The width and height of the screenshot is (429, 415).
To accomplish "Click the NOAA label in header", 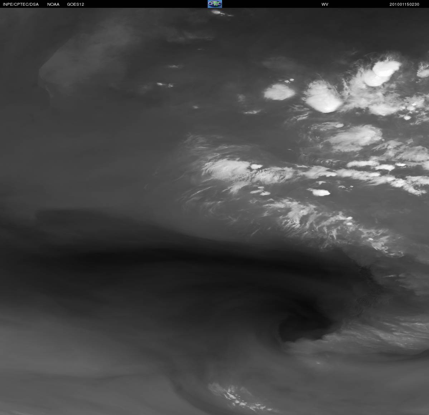I will (53, 4).
